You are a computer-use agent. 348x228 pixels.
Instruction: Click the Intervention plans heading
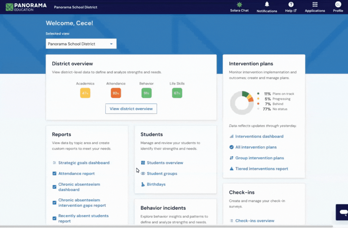coord(251,64)
